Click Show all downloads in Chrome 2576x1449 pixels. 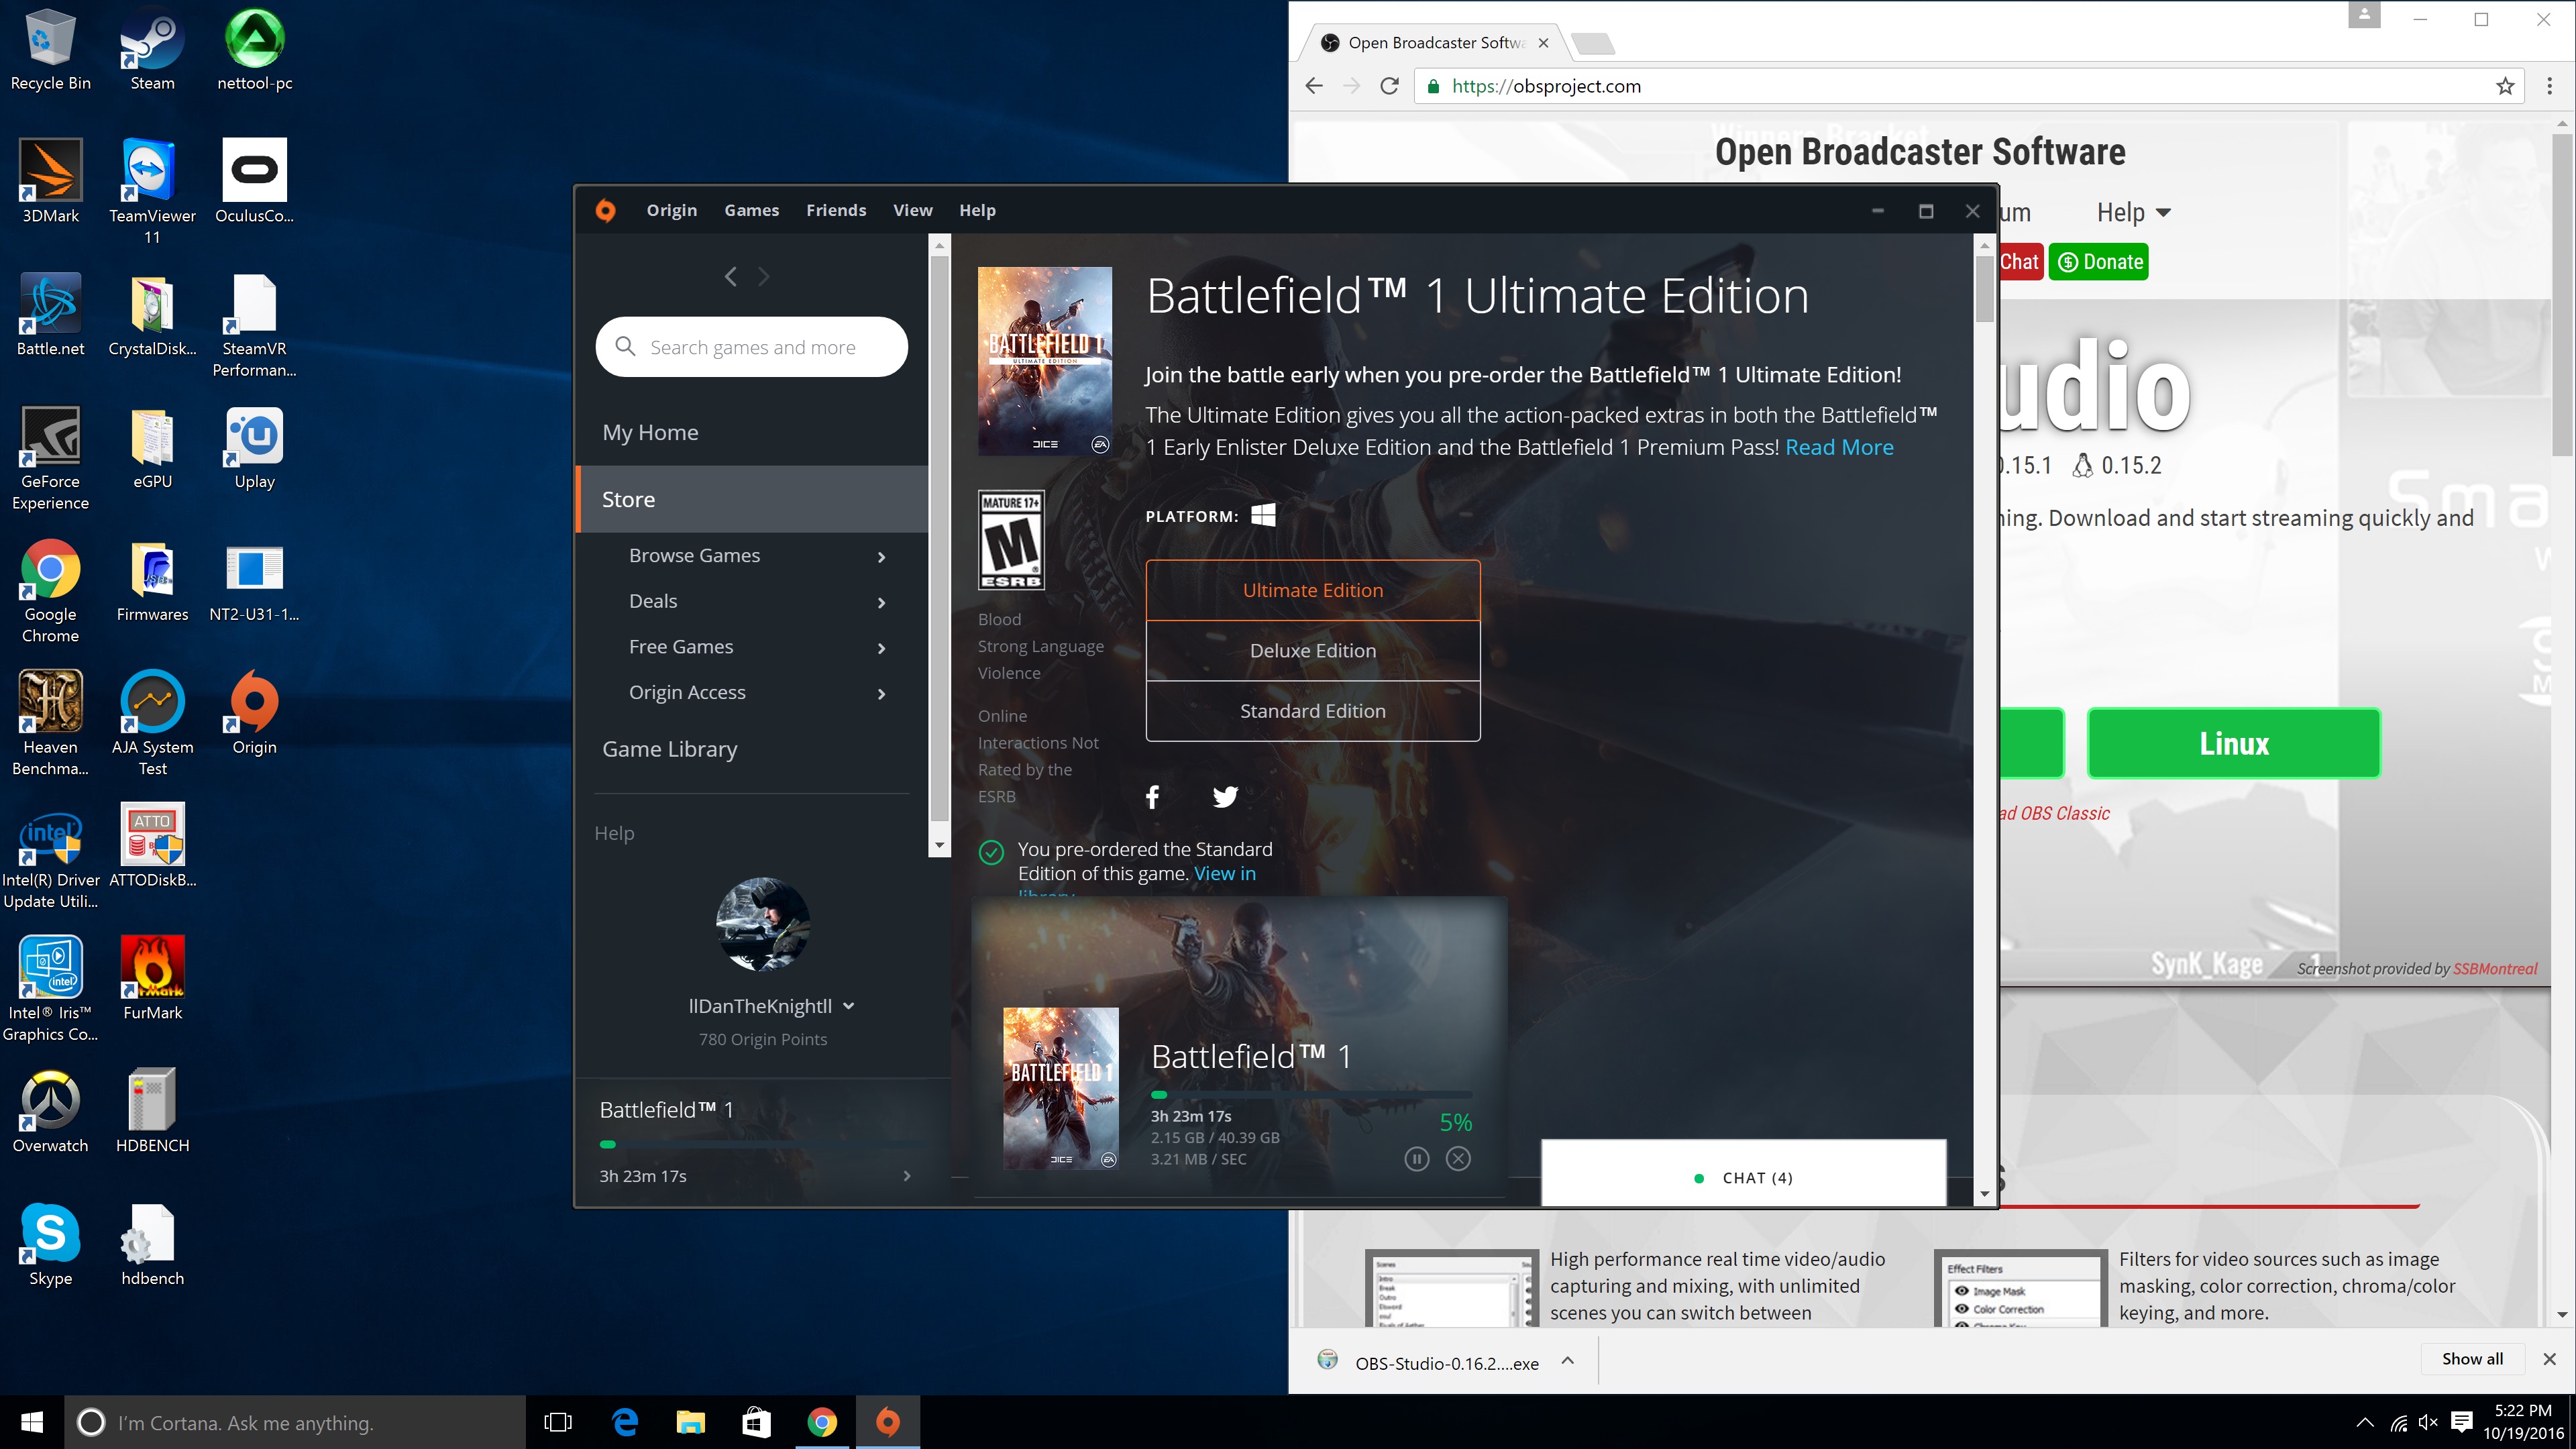[x=2472, y=1359]
